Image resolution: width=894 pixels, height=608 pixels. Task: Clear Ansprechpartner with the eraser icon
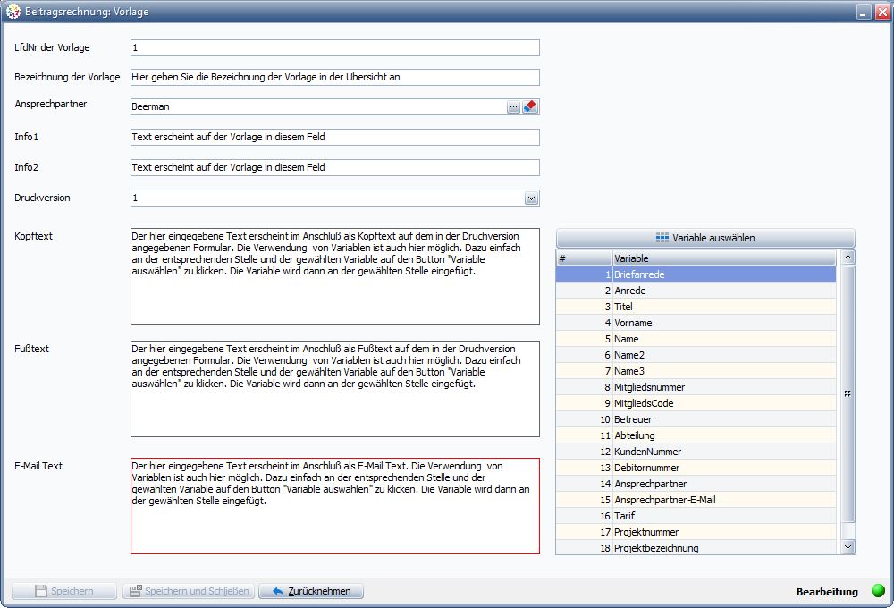530,106
